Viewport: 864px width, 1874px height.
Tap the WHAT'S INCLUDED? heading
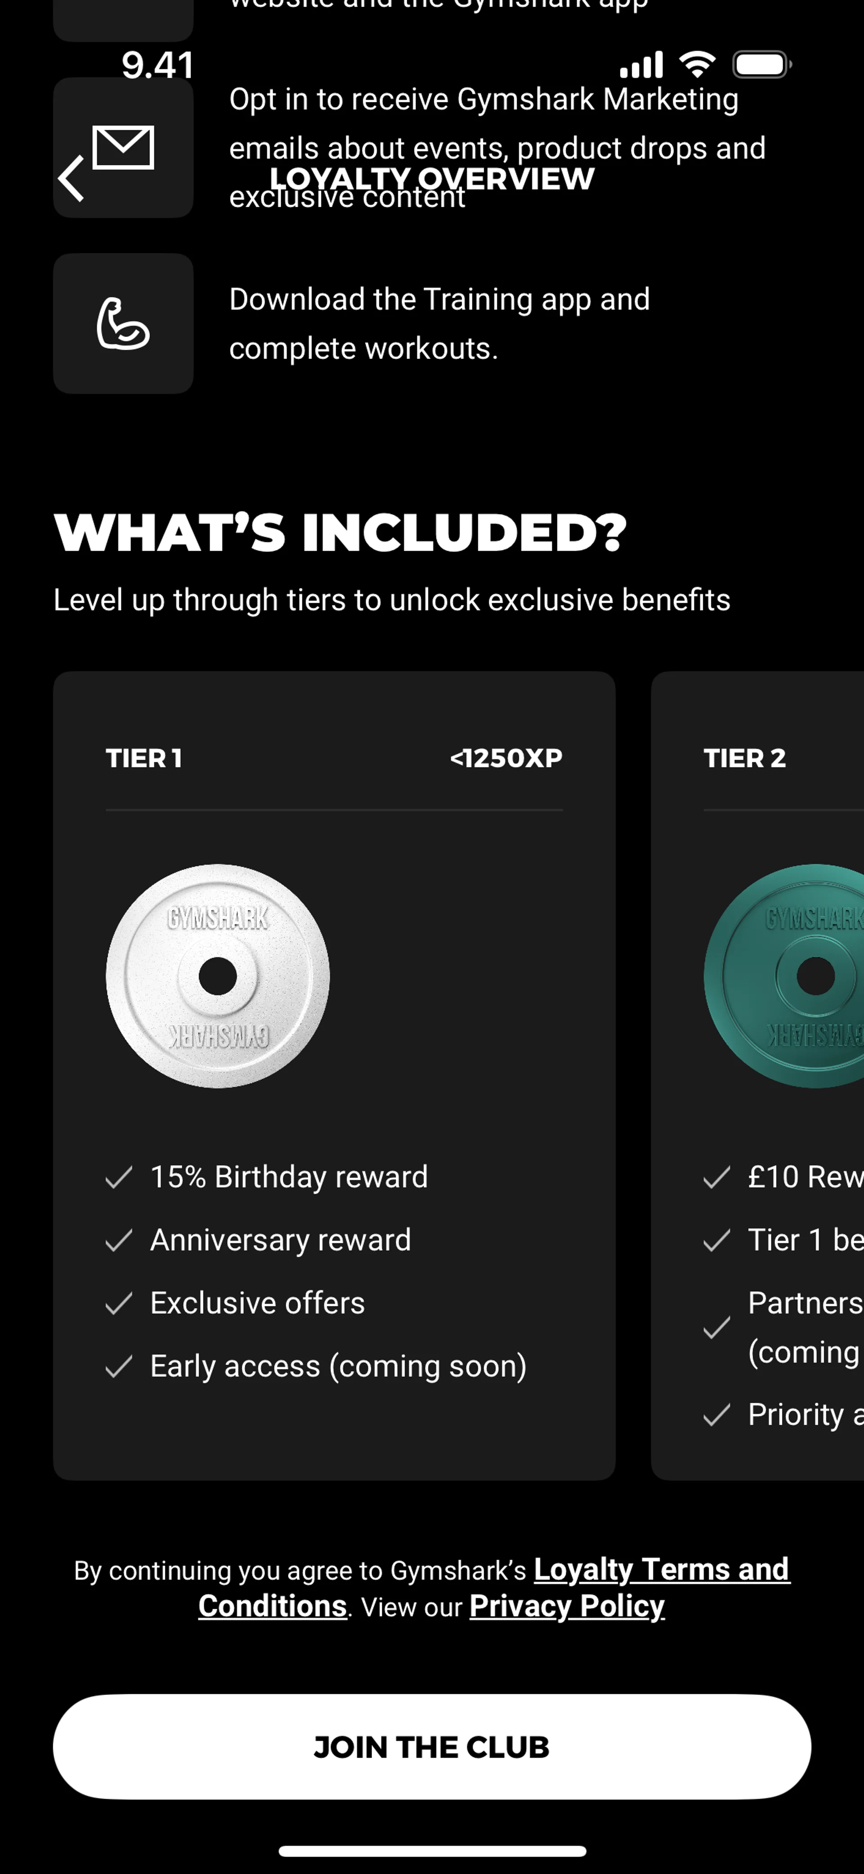tap(340, 532)
